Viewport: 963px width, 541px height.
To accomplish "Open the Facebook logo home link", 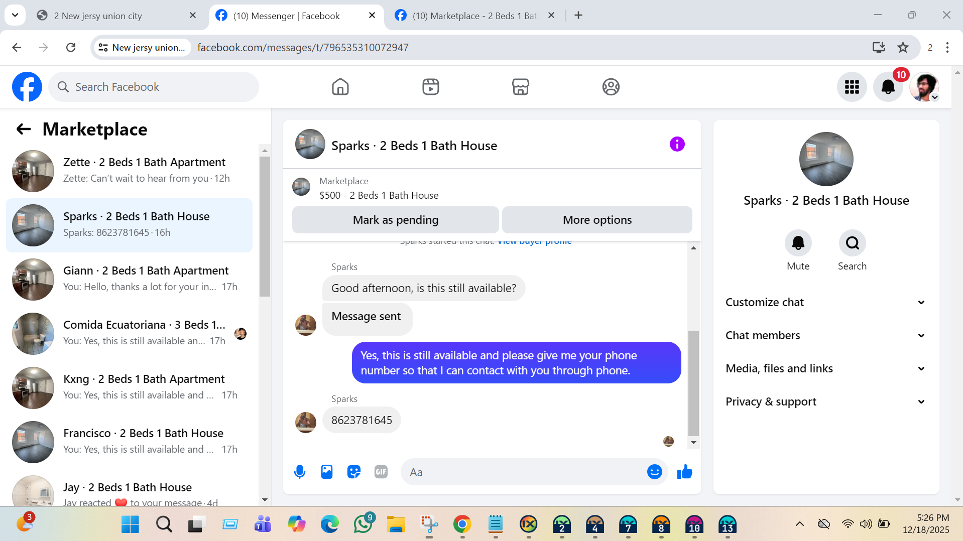I will 27,87.
